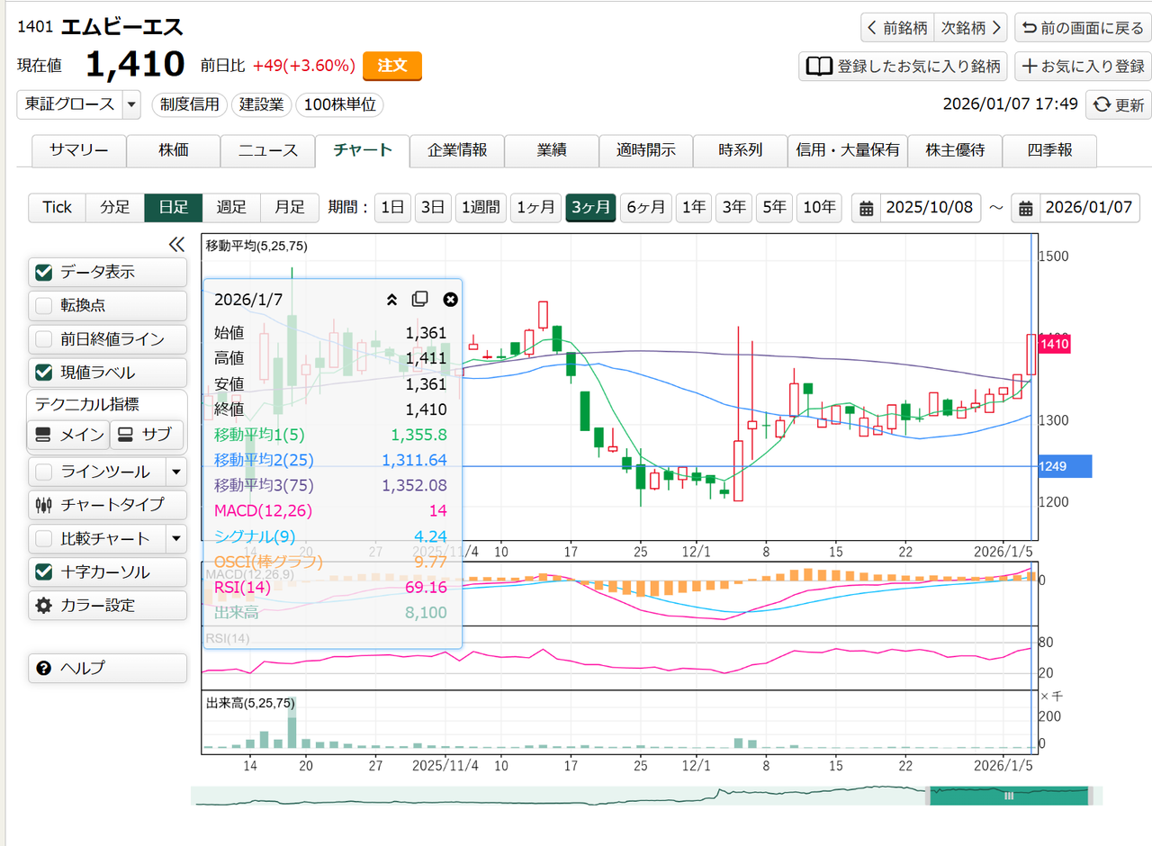Select the 6ヶ月 period button
This screenshot has height=846, width=1152.
click(x=644, y=208)
